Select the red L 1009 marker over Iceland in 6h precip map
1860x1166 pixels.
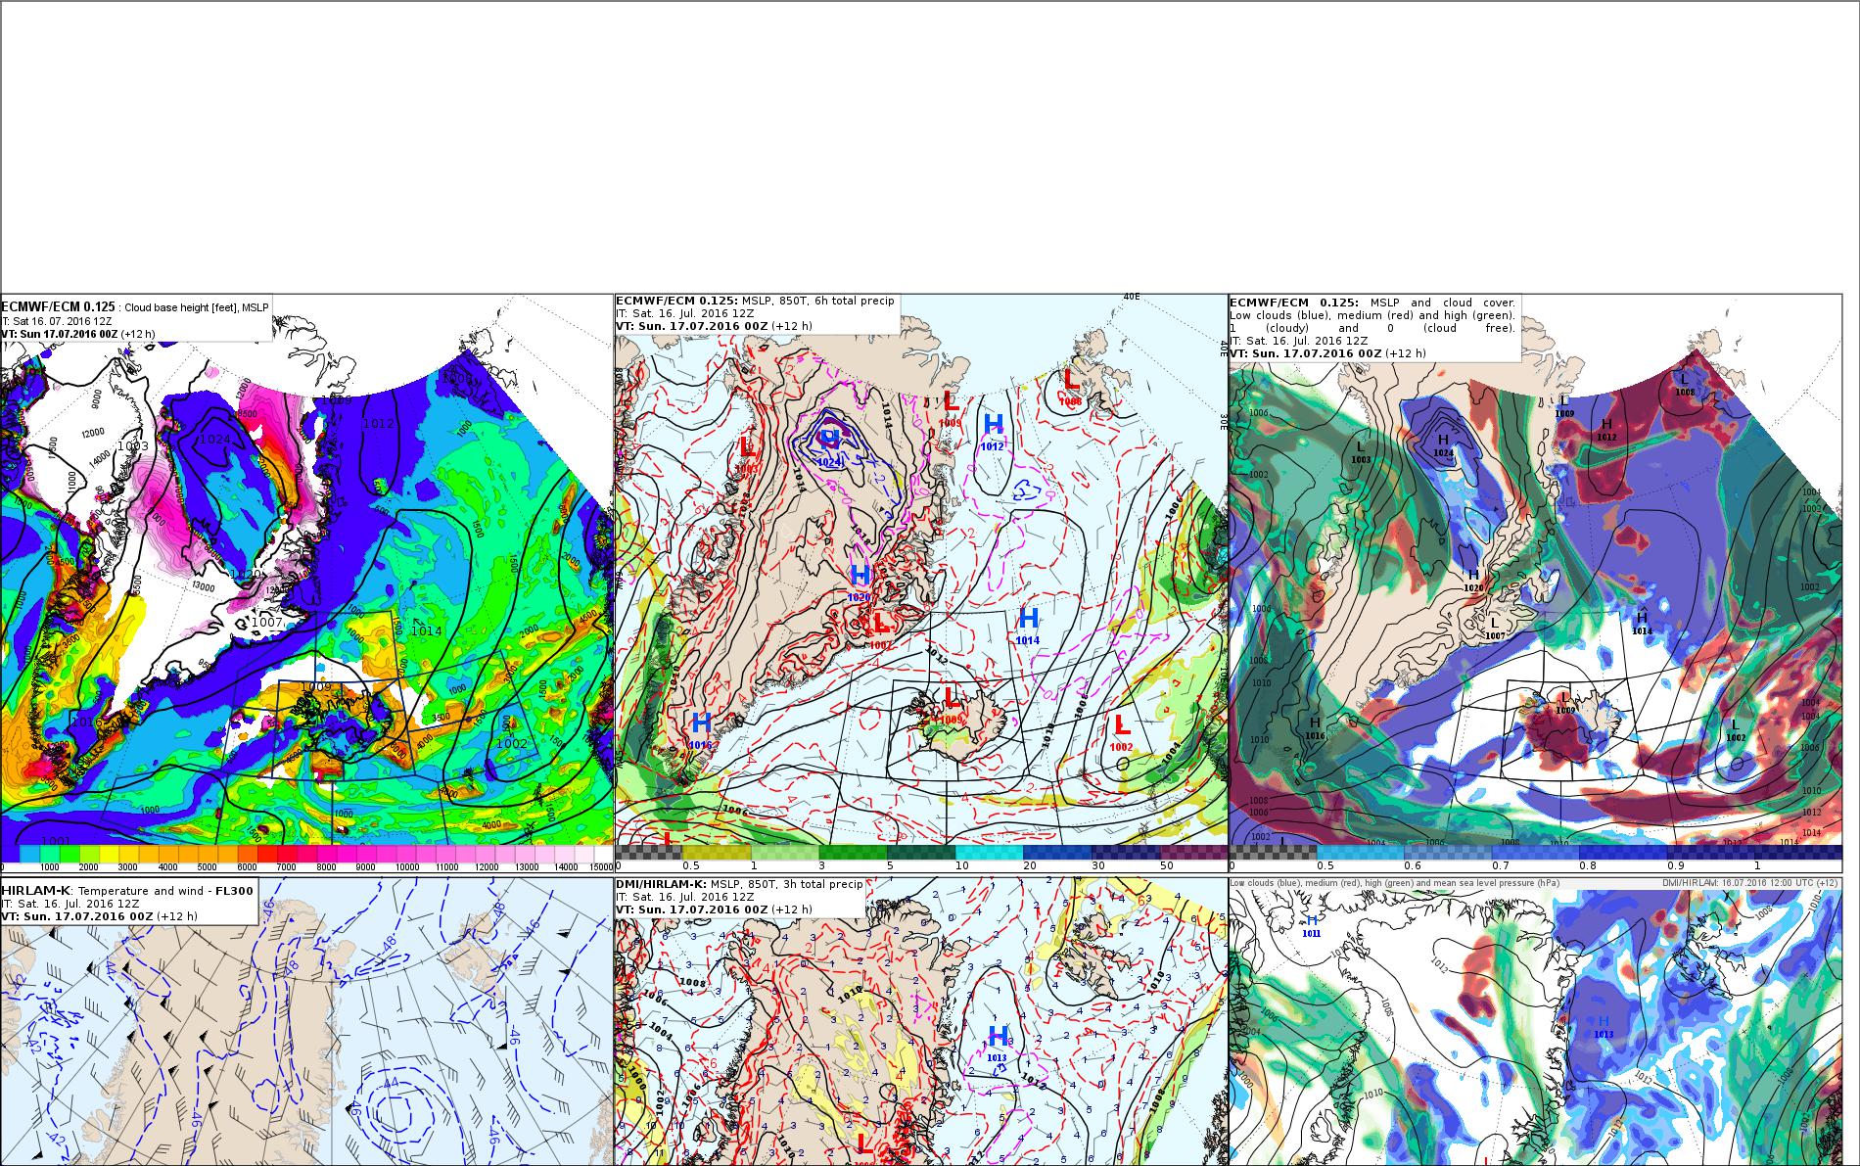[x=950, y=705]
